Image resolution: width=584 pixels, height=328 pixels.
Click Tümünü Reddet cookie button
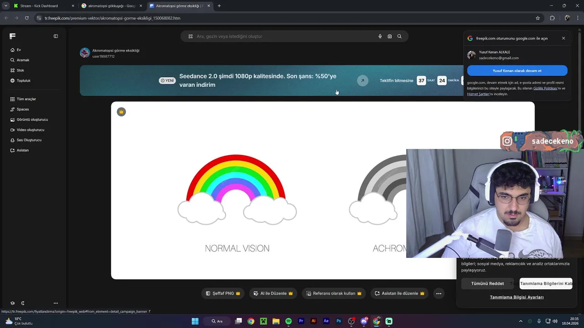click(x=487, y=283)
